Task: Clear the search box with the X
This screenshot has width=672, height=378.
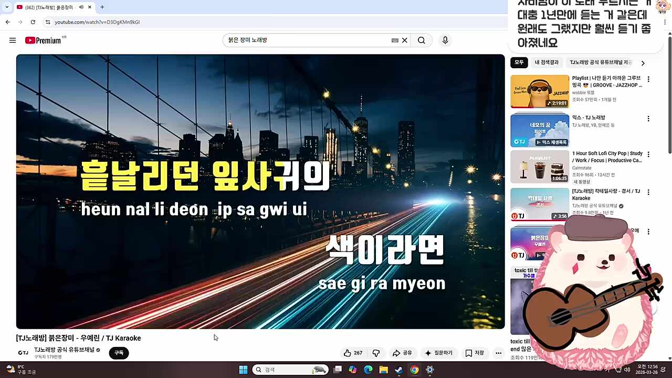Action: 405,40
